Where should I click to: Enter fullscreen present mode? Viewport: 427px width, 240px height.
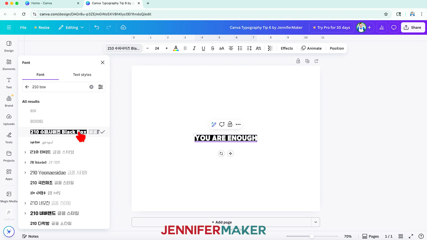pyautogui.click(x=411, y=236)
